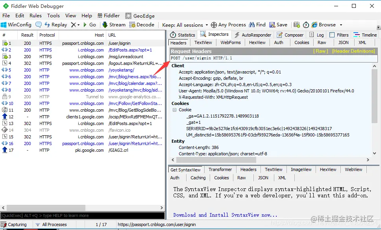
Task: Open the Timeline tab
Action: [365, 35]
